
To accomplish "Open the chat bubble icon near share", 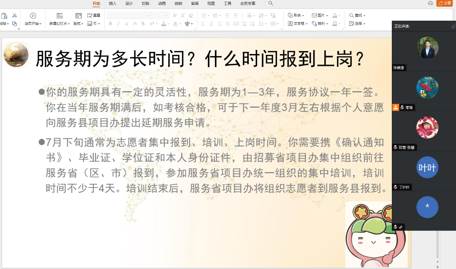I will (430, 3).
